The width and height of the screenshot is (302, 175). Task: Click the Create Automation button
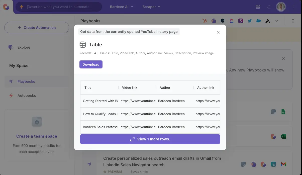coord(37,28)
